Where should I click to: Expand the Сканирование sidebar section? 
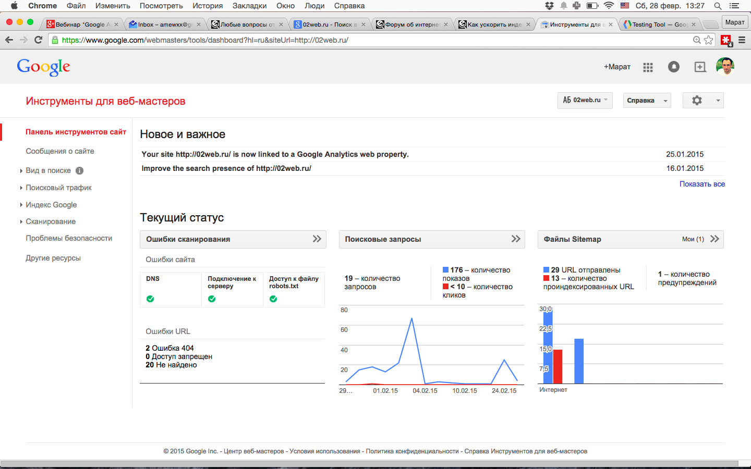click(x=51, y=221)
